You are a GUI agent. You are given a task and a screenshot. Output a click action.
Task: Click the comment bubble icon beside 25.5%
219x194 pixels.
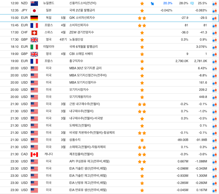(x=192, y=3)
